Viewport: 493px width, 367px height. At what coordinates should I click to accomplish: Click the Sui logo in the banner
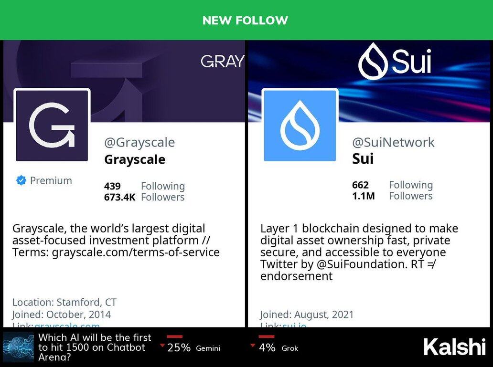pos(395,61)
